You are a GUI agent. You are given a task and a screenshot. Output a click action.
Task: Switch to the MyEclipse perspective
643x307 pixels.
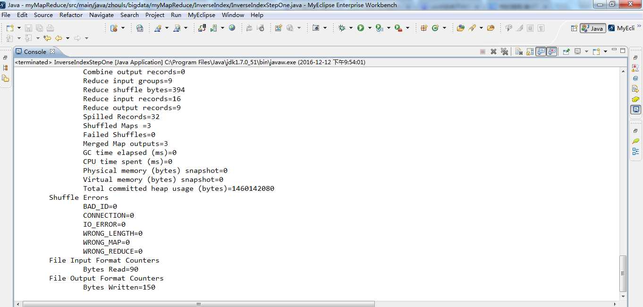point(621,28)
